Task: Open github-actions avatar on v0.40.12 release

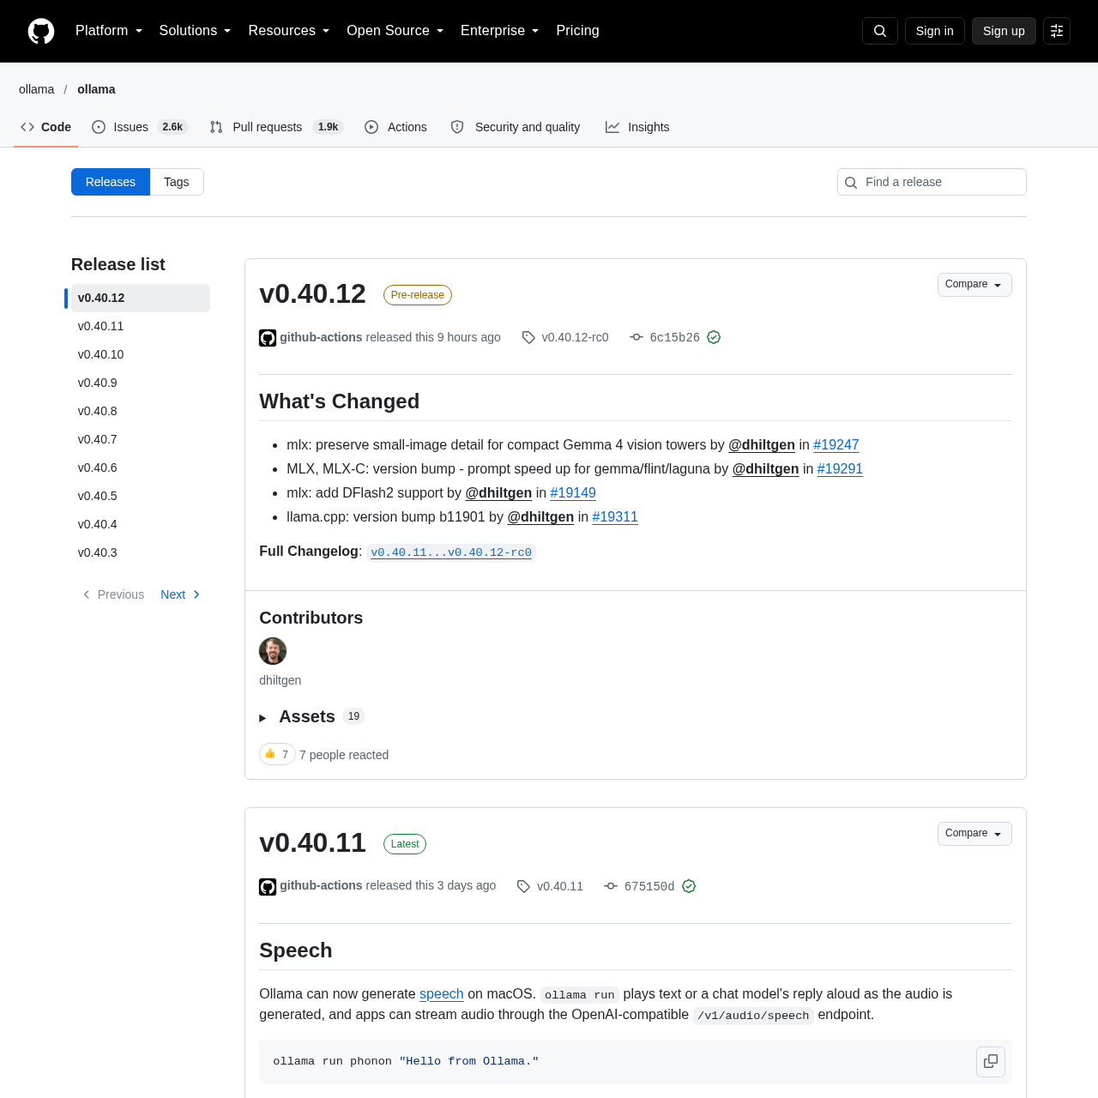Action: pos(268,338)
